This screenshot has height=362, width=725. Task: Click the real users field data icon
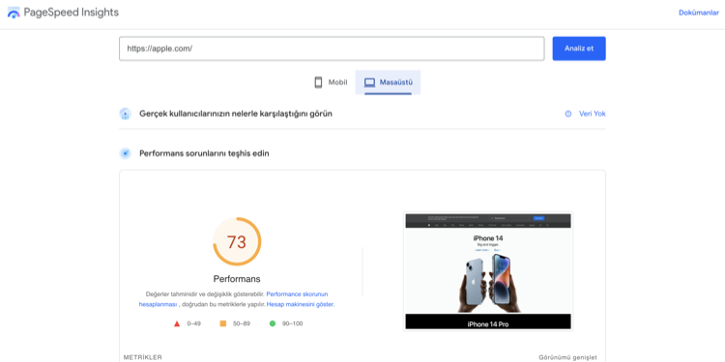pyautogui.click(x=126, y=114)
